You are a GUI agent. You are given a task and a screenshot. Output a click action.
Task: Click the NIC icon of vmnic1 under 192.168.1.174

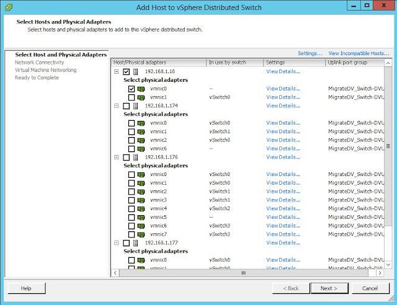(141, 132)
